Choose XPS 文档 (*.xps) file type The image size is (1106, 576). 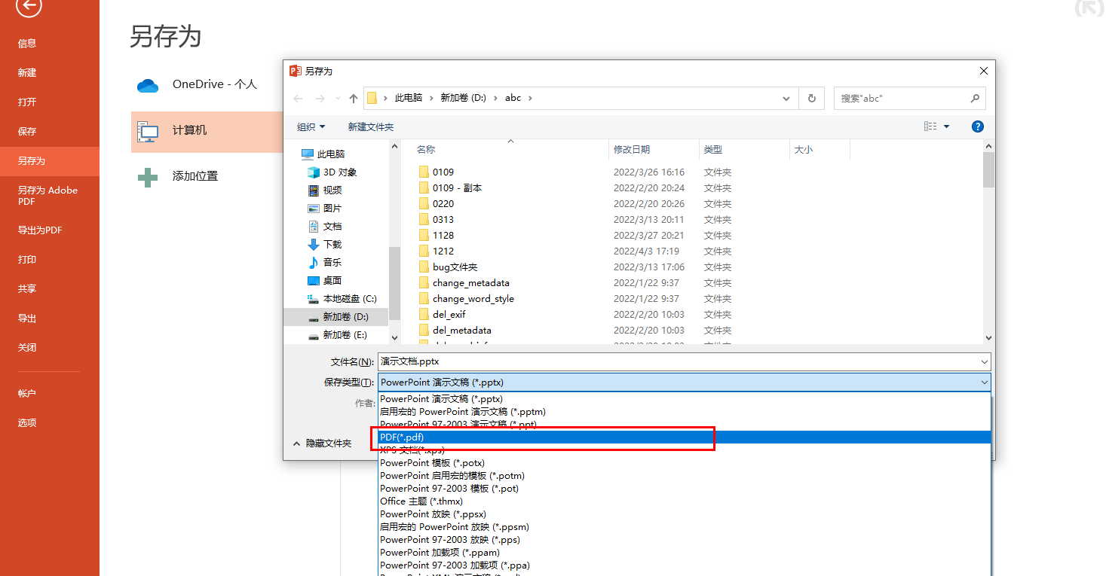(x=685, y=450)
